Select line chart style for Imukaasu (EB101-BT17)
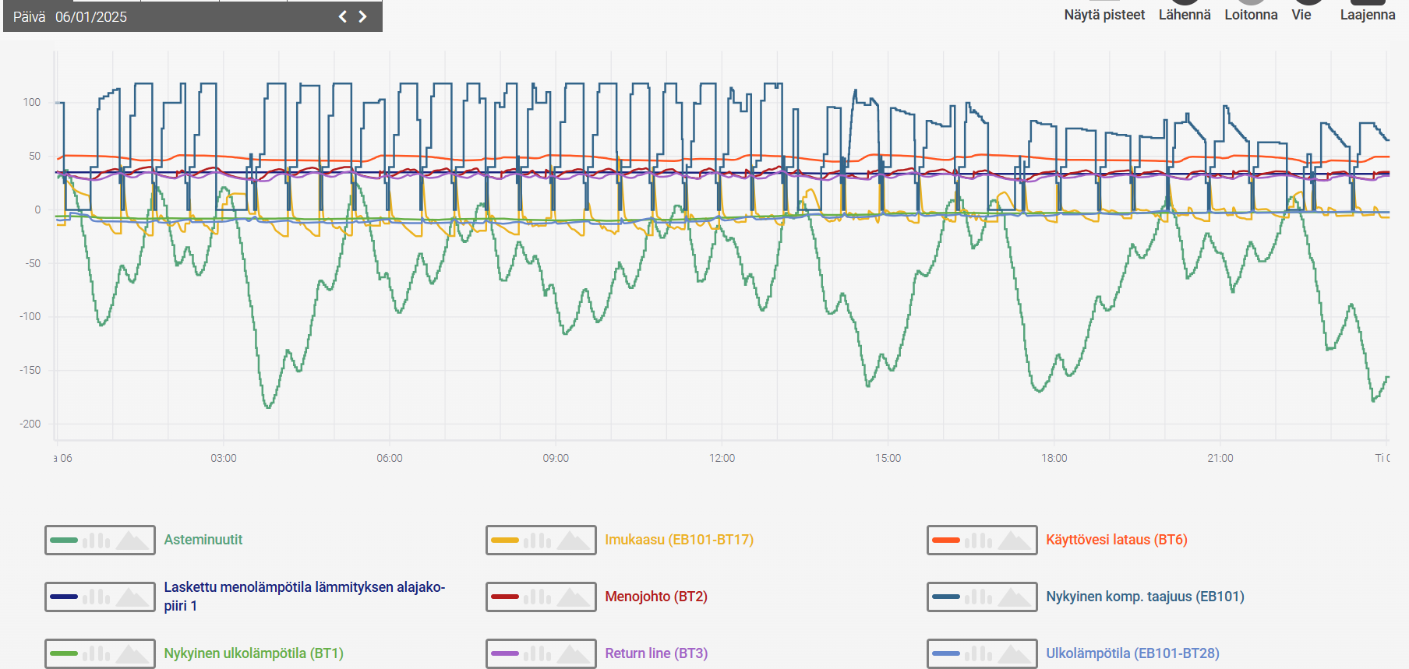 (505, 540)
